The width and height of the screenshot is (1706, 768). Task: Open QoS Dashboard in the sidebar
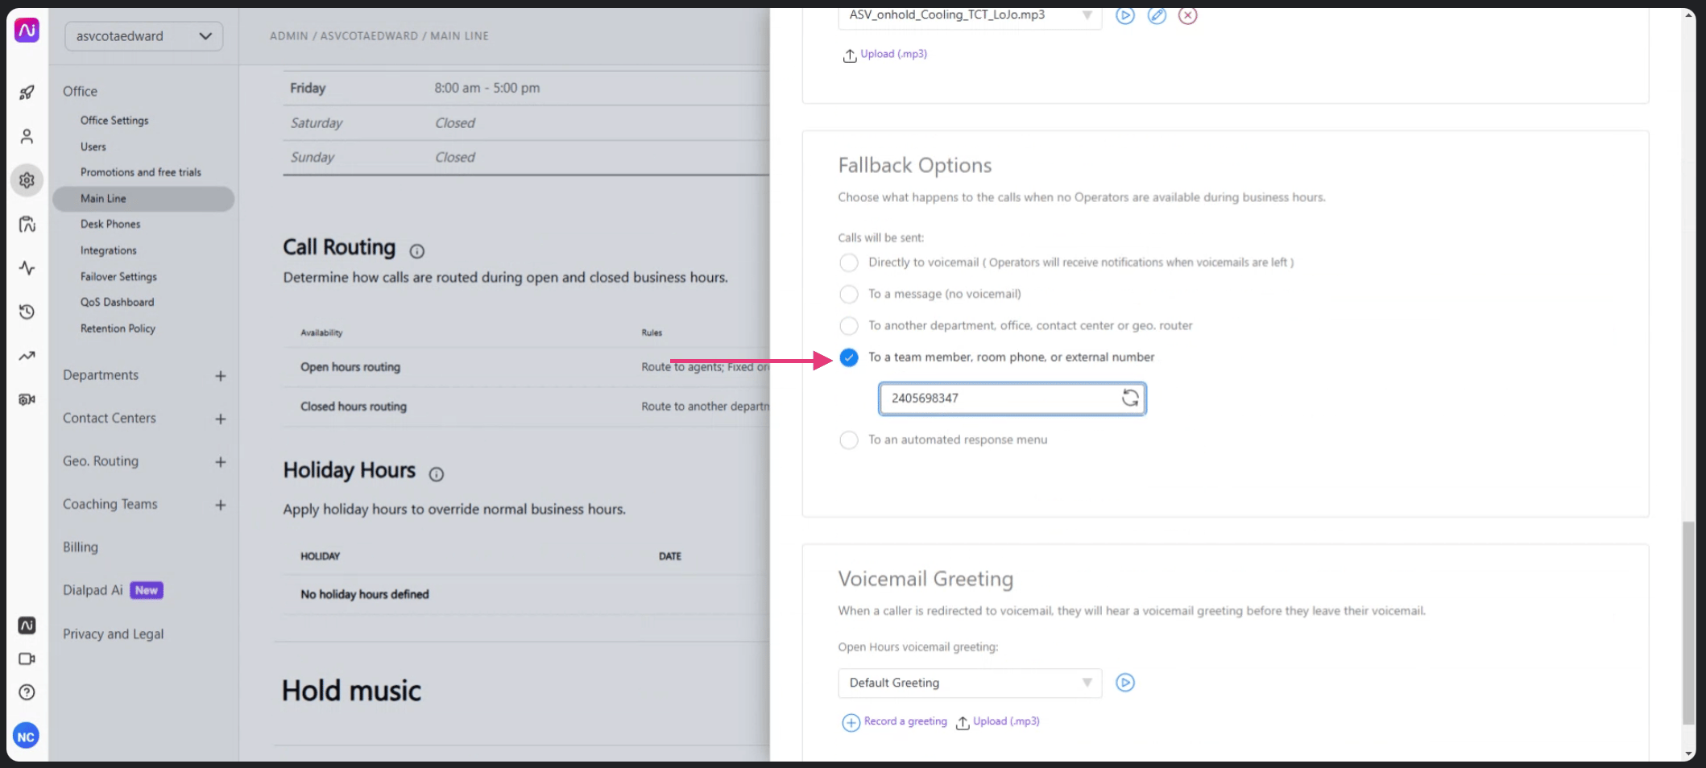coord(117,302)
